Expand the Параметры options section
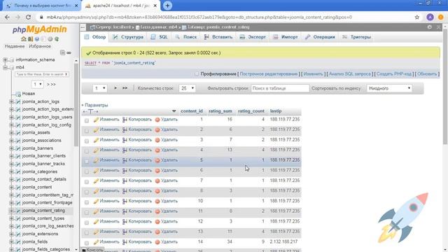Viewport: 448px width, 252px height. pyautogui.click(x=94, y=105)
